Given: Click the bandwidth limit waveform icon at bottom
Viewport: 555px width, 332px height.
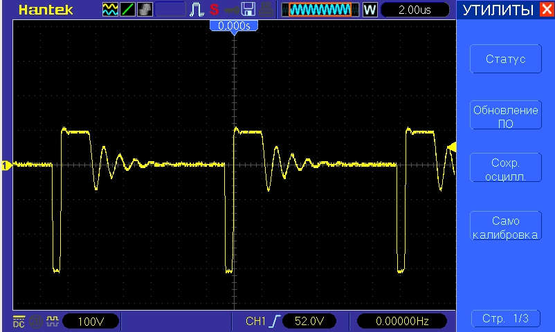Looking at the screenshot, I should click(x=51, y=321).
